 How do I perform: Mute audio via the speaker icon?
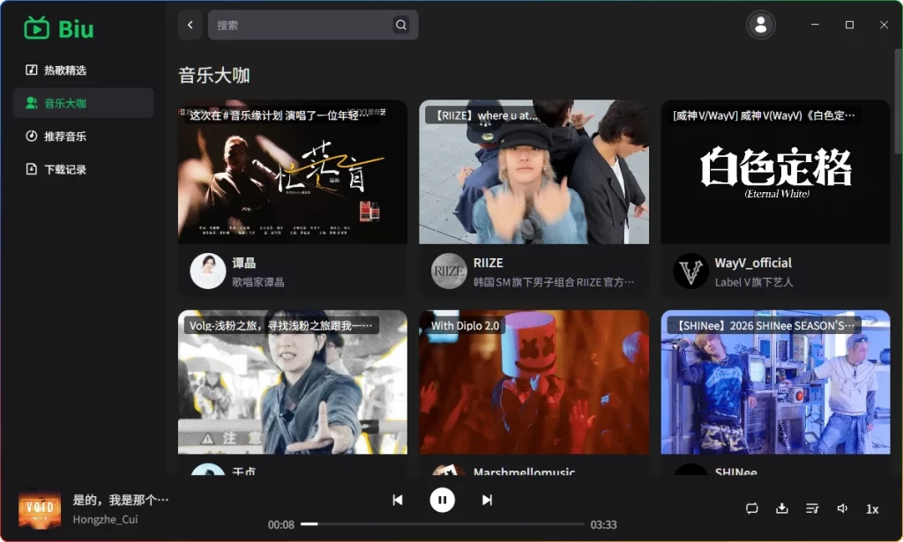[x=843, y=509]
